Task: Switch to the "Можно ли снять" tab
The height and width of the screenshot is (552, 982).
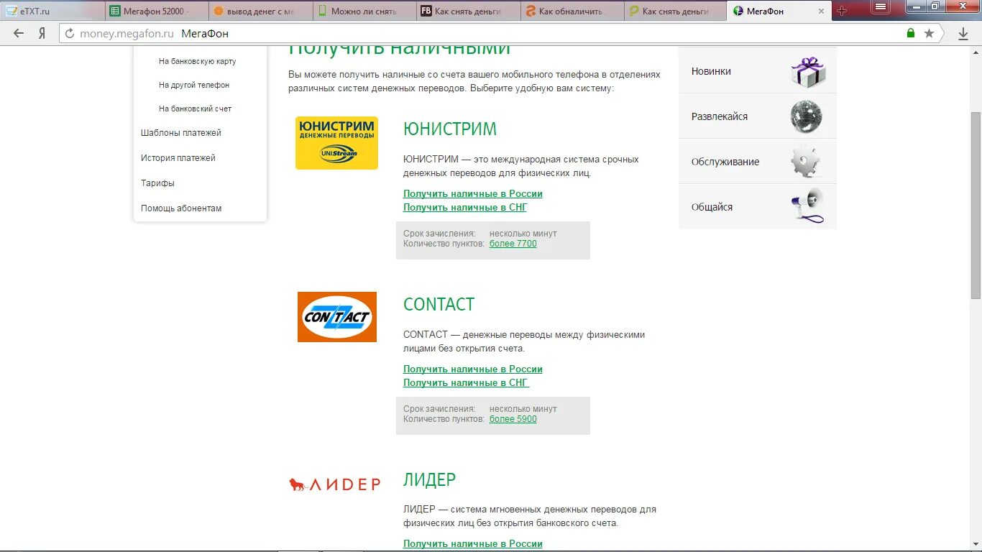Action: [364, 11]
